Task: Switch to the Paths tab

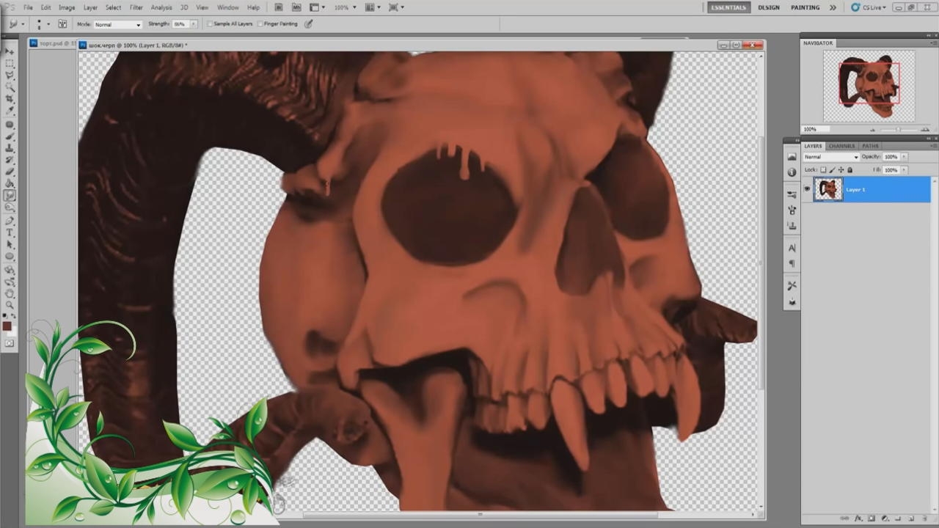Action: (870, 146)
